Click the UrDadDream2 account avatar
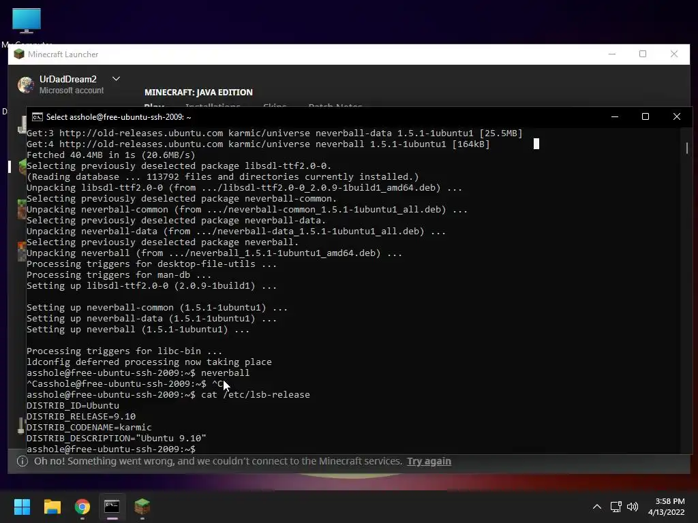 tap(26, 84)
